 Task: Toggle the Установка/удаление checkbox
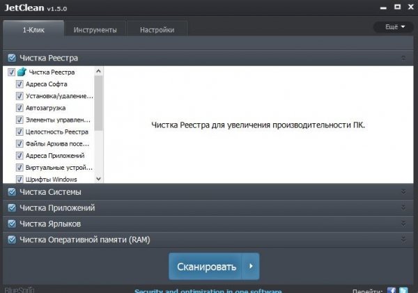pos(20,96)
